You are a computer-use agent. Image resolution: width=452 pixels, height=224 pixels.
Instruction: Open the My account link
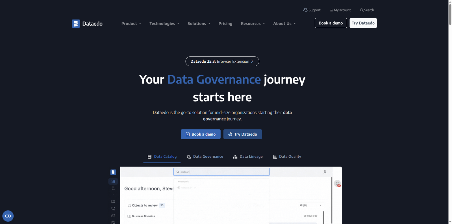pos(340,10)
